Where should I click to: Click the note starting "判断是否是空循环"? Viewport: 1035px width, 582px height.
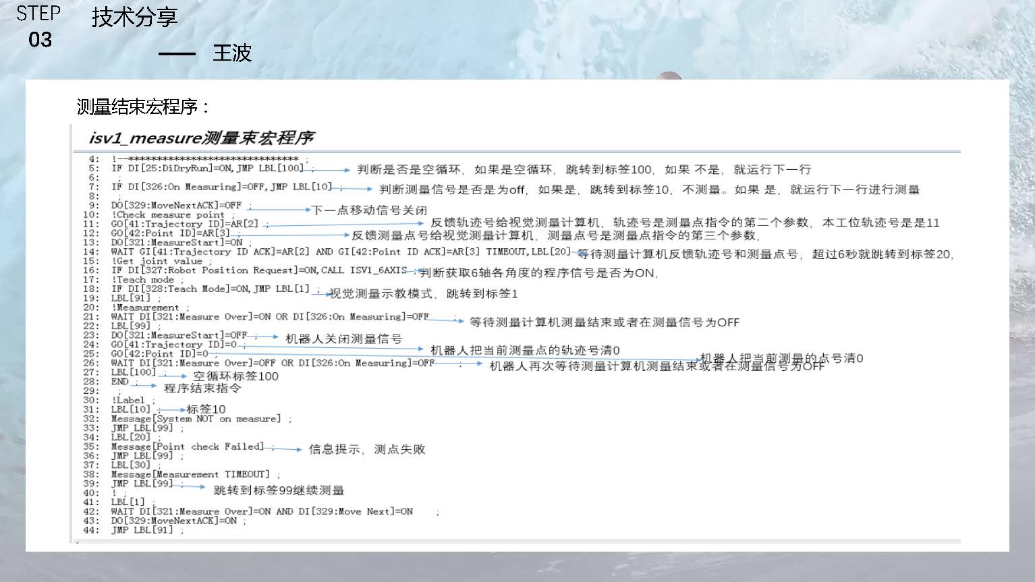pos(584,169)
